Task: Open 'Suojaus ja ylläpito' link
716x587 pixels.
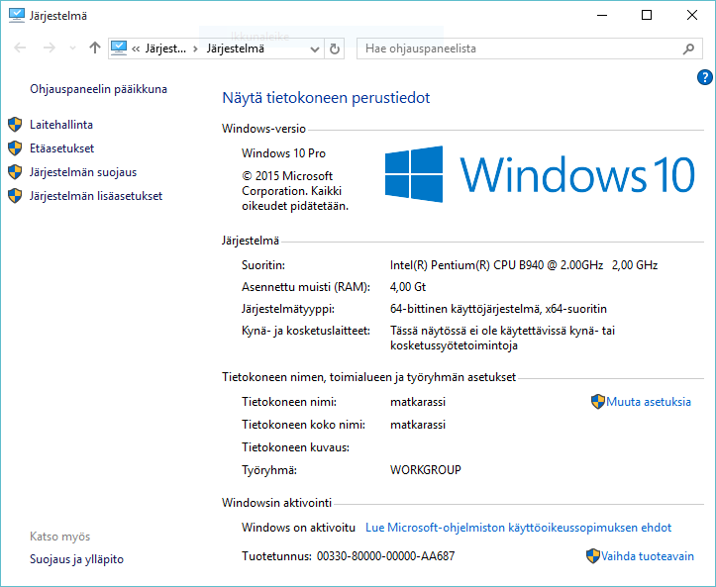Action: pyautogui.click(x=76, y=559)
